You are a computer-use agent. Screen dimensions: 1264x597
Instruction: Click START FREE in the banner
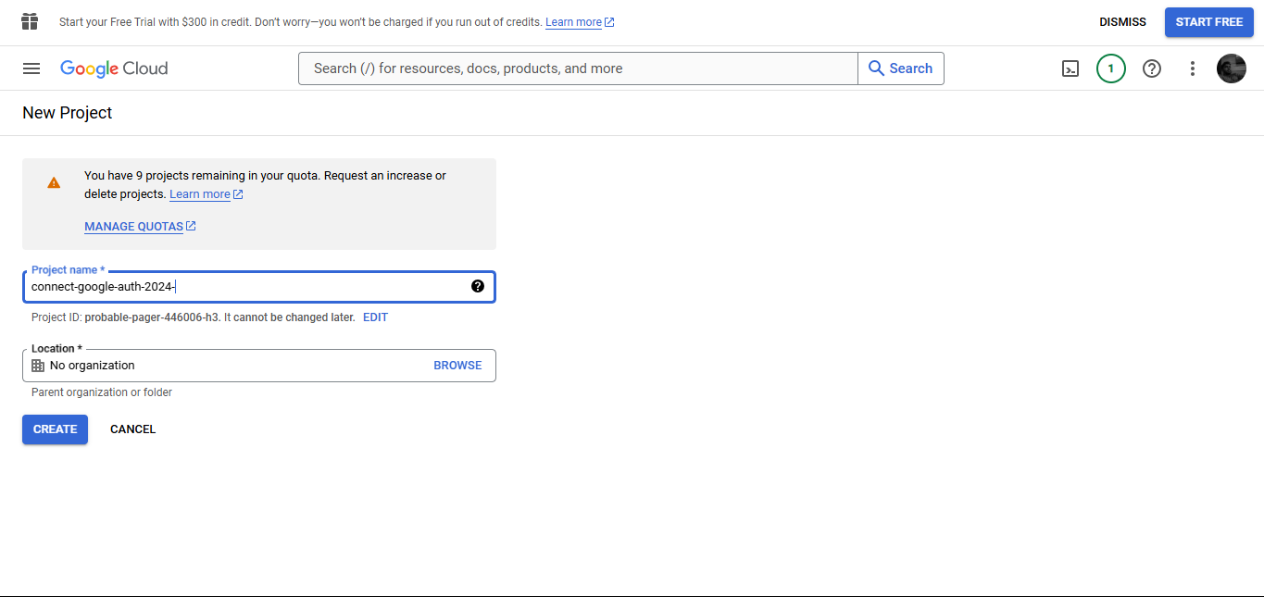[1208, 21]
